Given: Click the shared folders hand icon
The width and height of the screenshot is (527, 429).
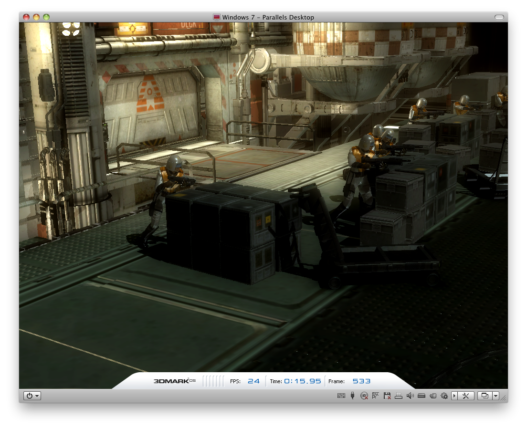Looking at the screenshot, I should (433, 396).
